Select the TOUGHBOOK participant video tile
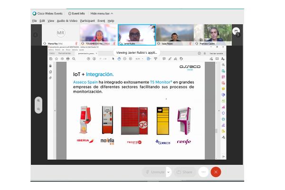The image size is (285, 190). pos(98,35)
